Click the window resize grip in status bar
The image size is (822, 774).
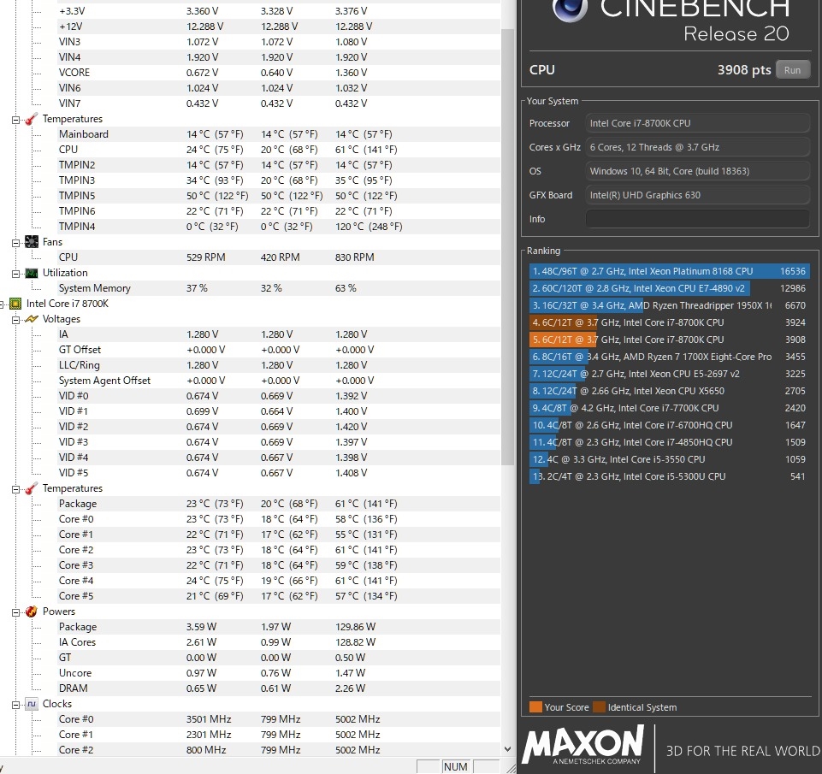[x=511, y=768]
